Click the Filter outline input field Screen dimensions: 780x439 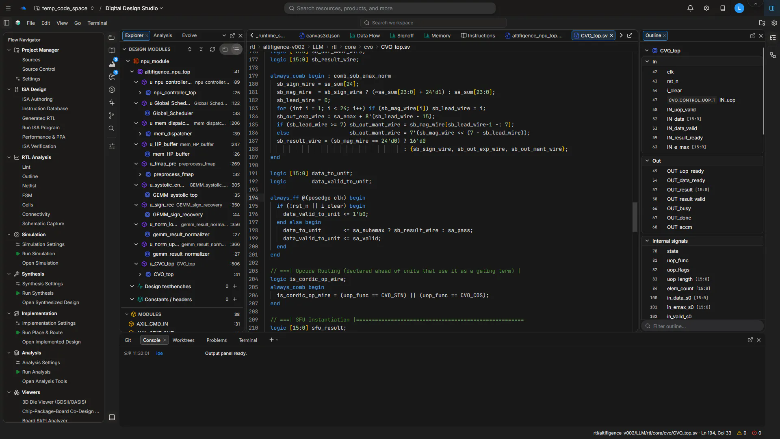point(702,326)
